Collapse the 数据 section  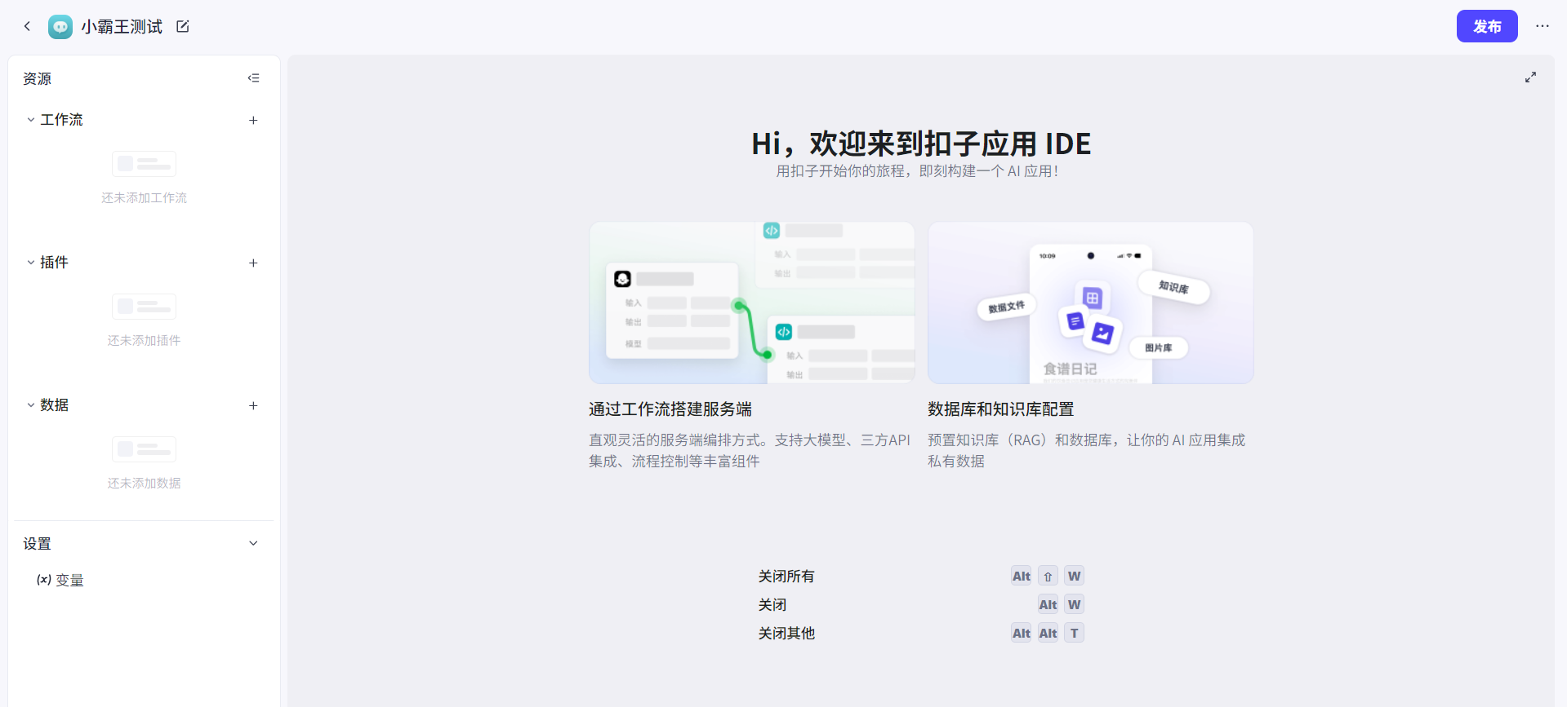coord(31,405)
